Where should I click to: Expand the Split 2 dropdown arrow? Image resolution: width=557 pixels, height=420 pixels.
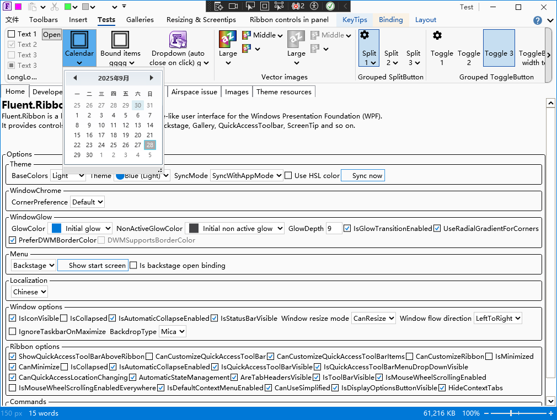point(395,63)
